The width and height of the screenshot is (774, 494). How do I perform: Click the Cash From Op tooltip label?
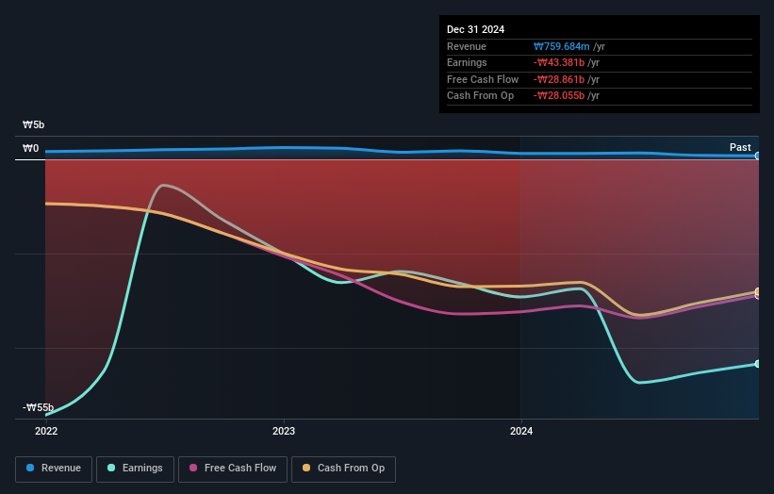[x=480, y=96]
